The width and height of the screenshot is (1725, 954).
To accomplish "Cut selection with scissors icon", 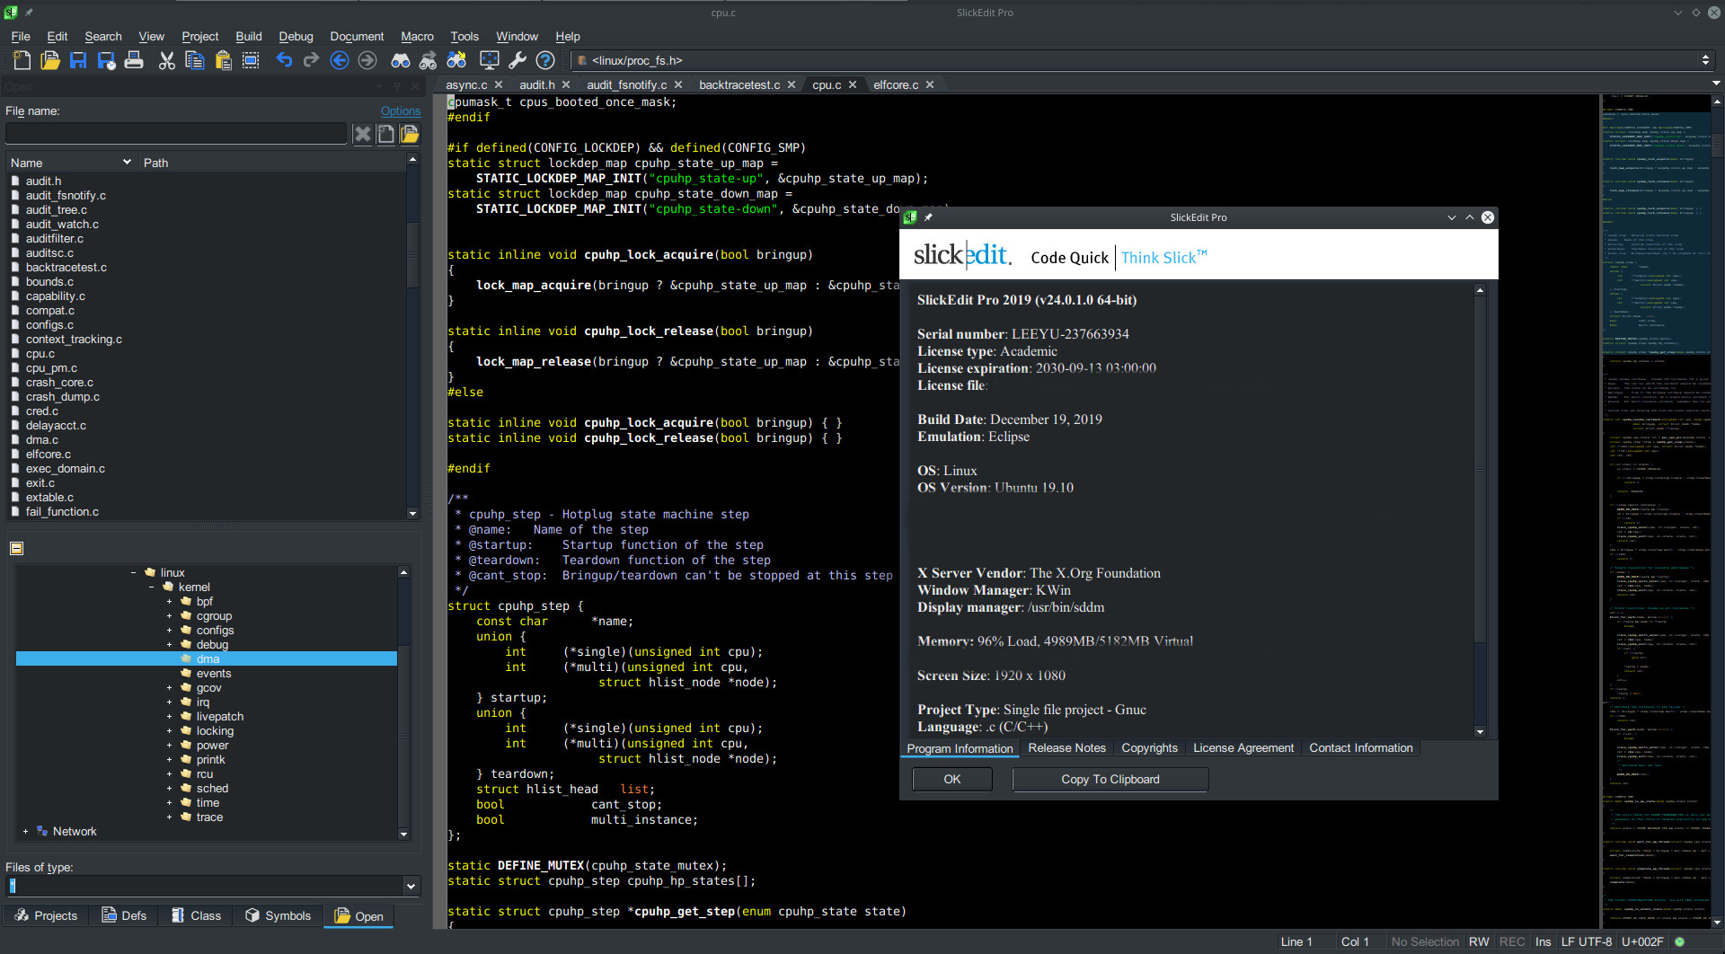I will pyautogui.click(x=166, y=60).
